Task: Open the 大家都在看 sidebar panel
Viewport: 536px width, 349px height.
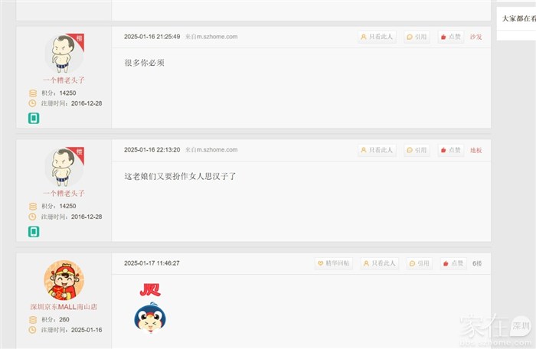Action: pos(518,19)
